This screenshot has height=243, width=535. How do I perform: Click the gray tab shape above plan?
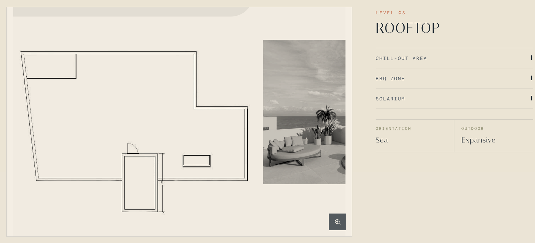tap(130, 12)
